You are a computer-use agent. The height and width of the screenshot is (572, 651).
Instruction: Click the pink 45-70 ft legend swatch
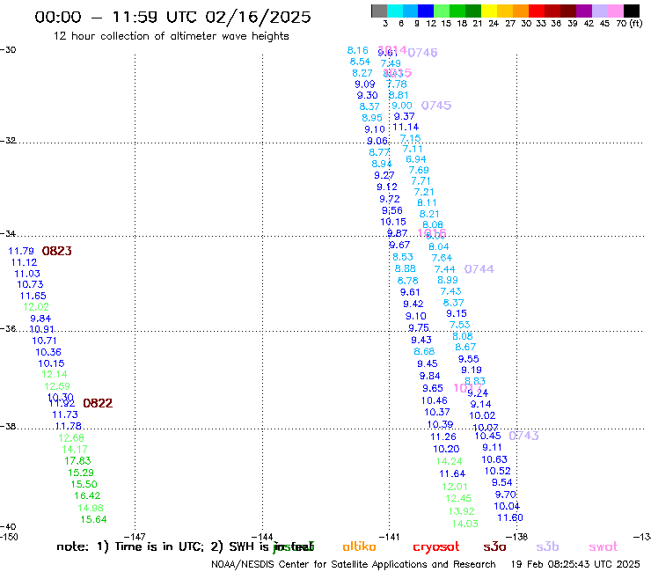(x=615, y=11)
